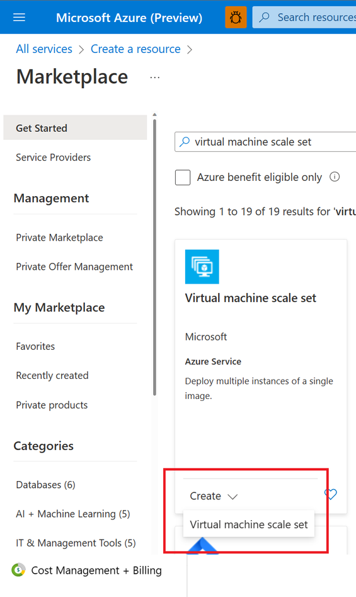
Task: Click the info icon next to Azure benefit
Action: click(x=335, y=177)
